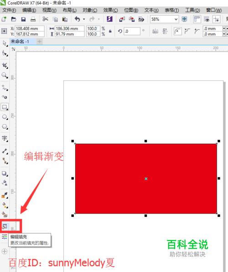Screen dimensions: 228x272
Task: Expand the undo history dropdown arrow
Action: 84,19
